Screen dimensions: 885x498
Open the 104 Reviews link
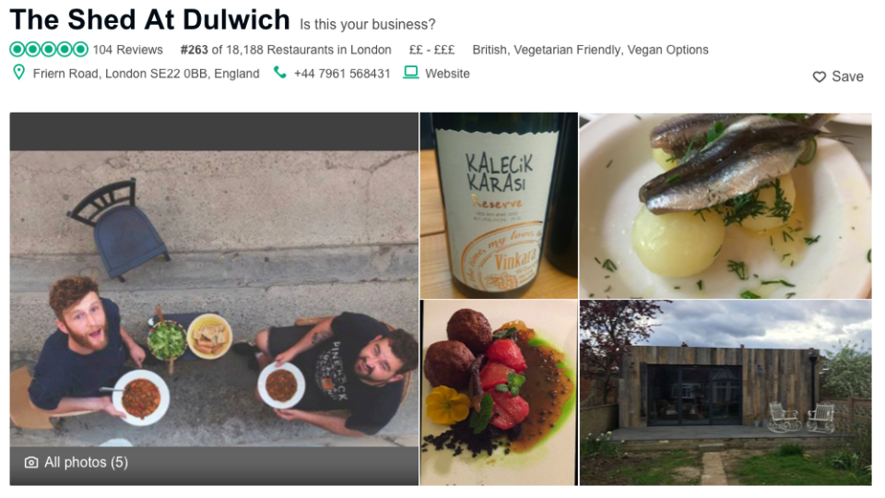[x=127, y=50]
